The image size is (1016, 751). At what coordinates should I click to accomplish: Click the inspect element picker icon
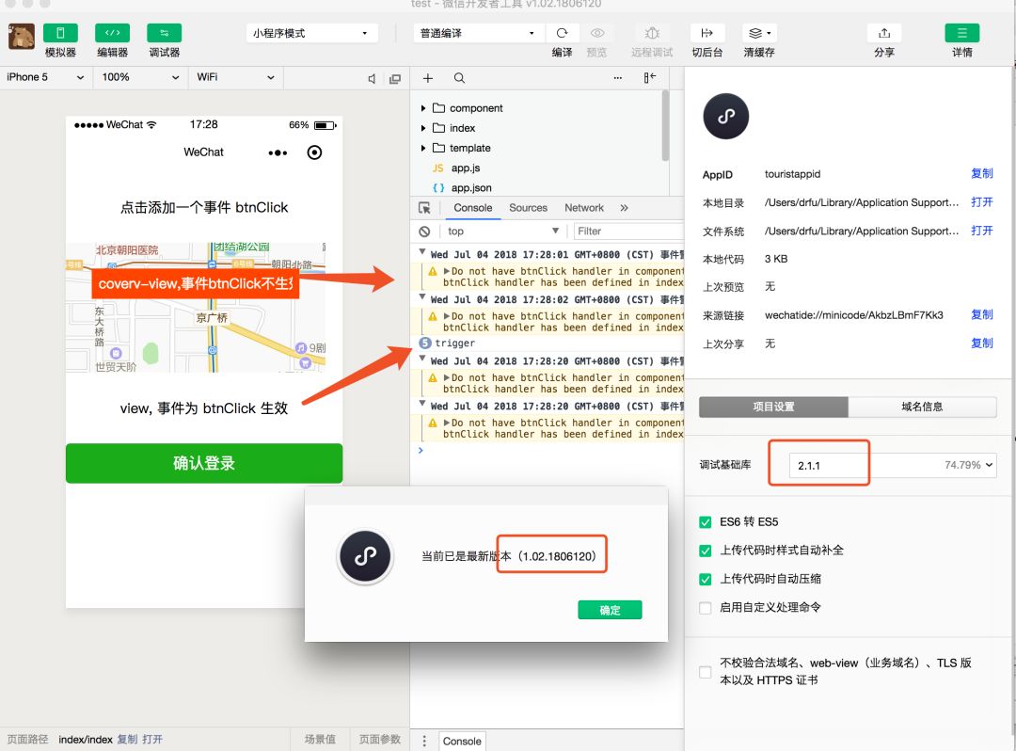[424, 208]
